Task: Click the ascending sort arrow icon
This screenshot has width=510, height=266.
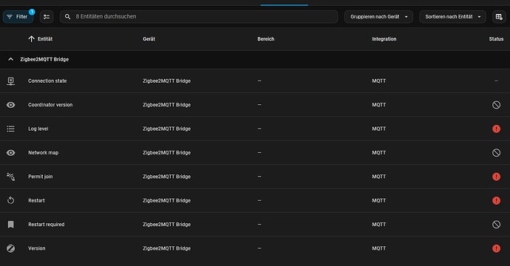Action: [31, 39]
